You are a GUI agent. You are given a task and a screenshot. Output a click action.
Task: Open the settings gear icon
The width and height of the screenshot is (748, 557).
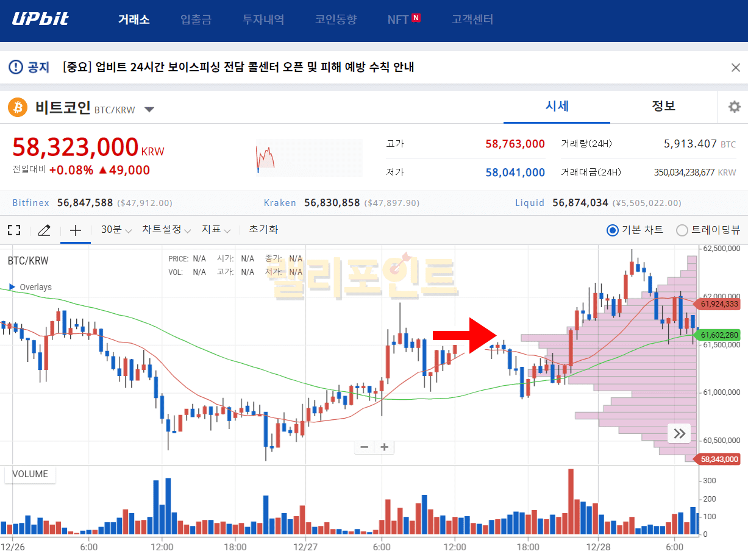(x=734, y=107)
